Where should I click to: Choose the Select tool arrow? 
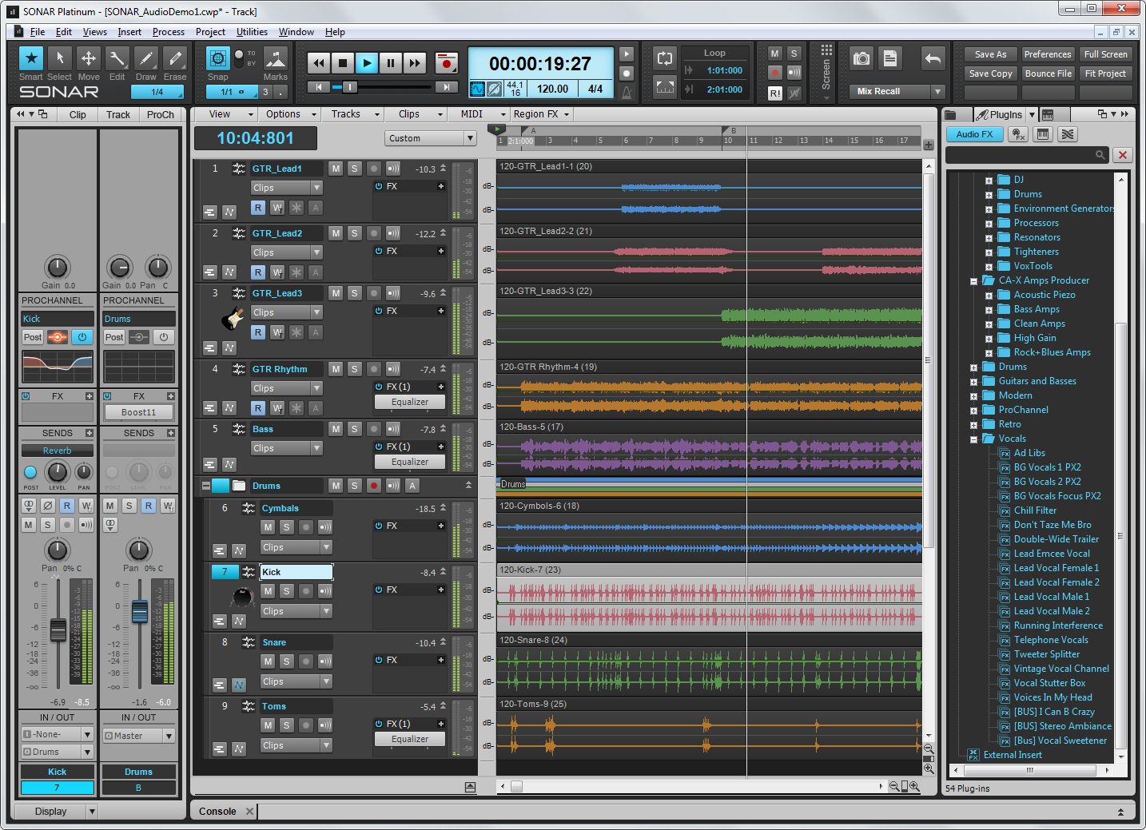60,58
